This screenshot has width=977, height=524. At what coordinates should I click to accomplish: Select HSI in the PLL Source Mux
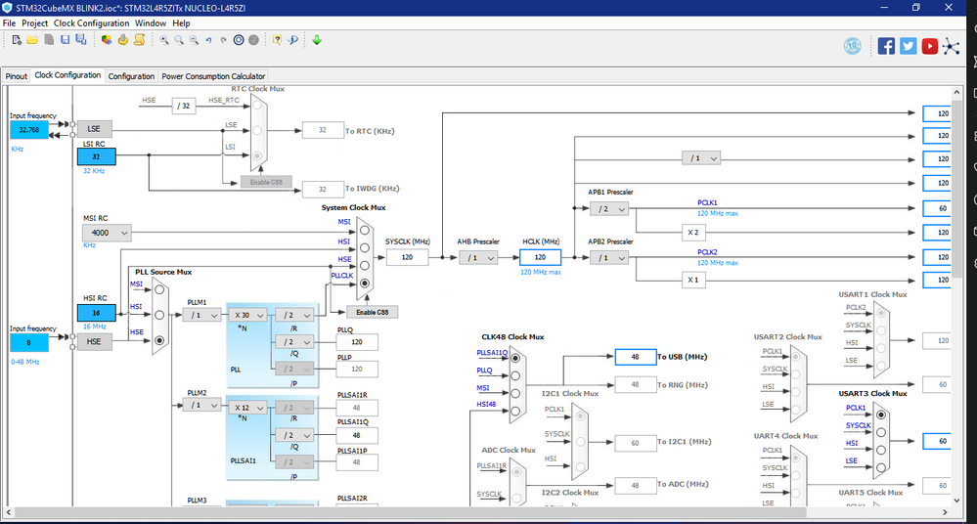159,315
